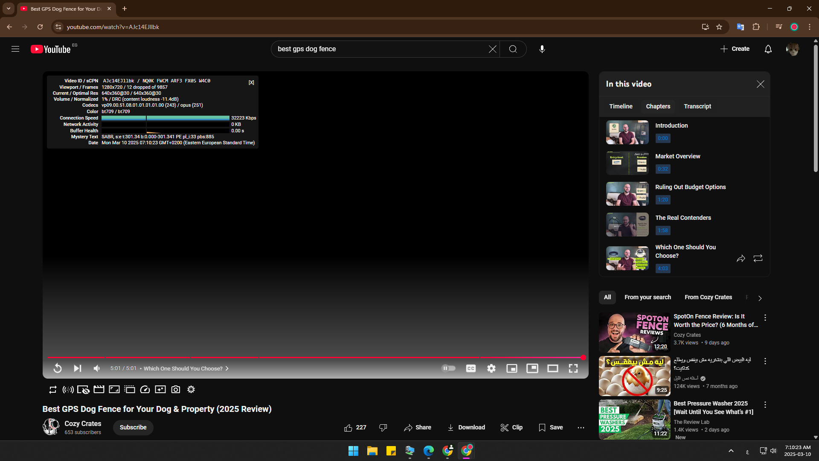Loop the 'Which One Should You Choose?' chapter
Viewport: 819px width, 461px height.
click(x=758, y=258)
